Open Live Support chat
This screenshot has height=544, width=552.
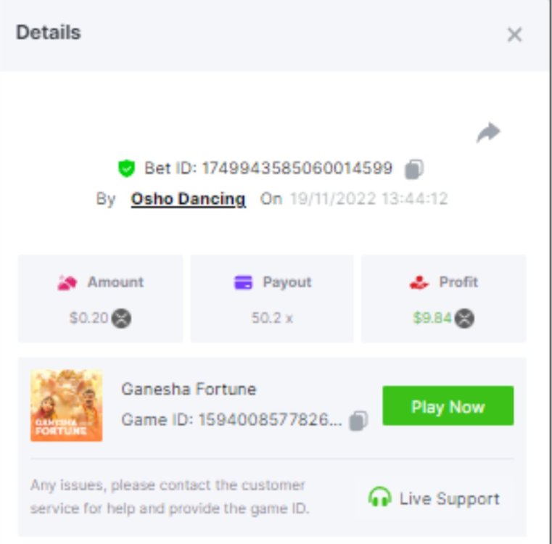[x=434, y=498]
